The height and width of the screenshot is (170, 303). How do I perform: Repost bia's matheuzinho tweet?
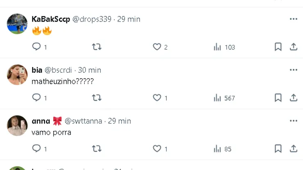97,98
